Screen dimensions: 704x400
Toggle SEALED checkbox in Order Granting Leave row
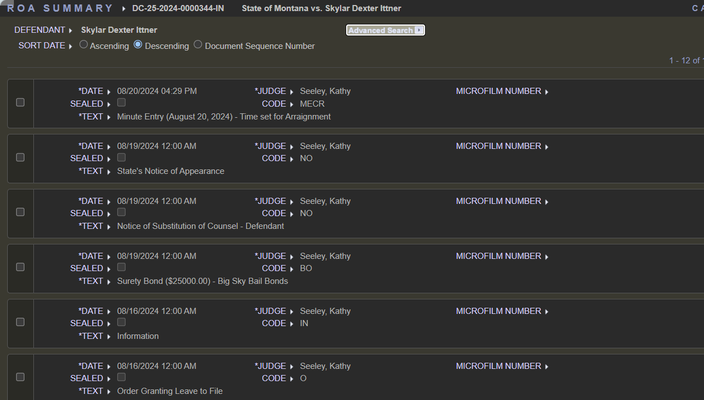121,377
